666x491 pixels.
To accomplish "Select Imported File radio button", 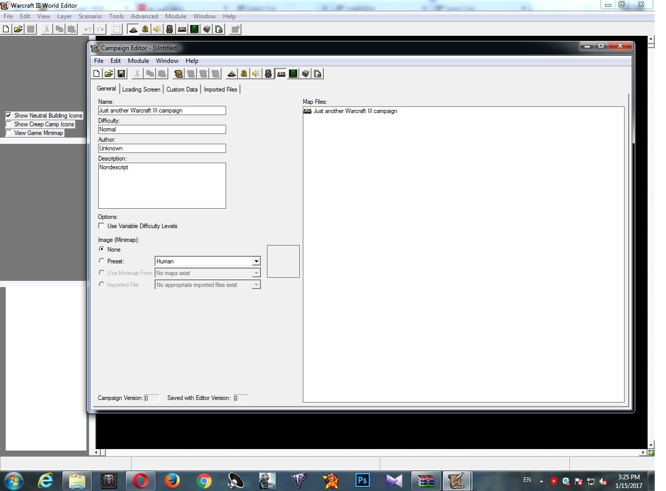I will 101,284.
